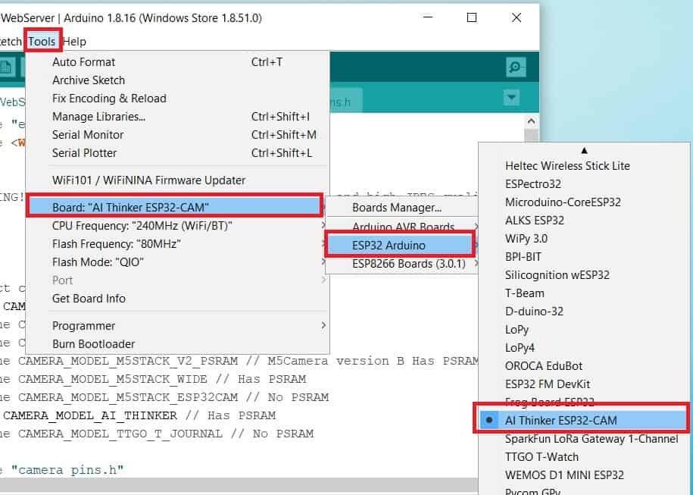Click editor vertical scrollbar up arrow
The height and width of the screenshot is (495, 693).
[x=531, y=121]
